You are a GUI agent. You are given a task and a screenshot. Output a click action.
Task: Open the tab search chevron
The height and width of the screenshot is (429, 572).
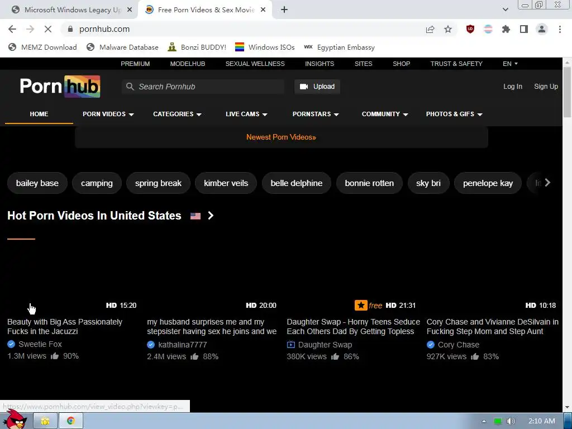pyautogui.click(x=505, y=9)
